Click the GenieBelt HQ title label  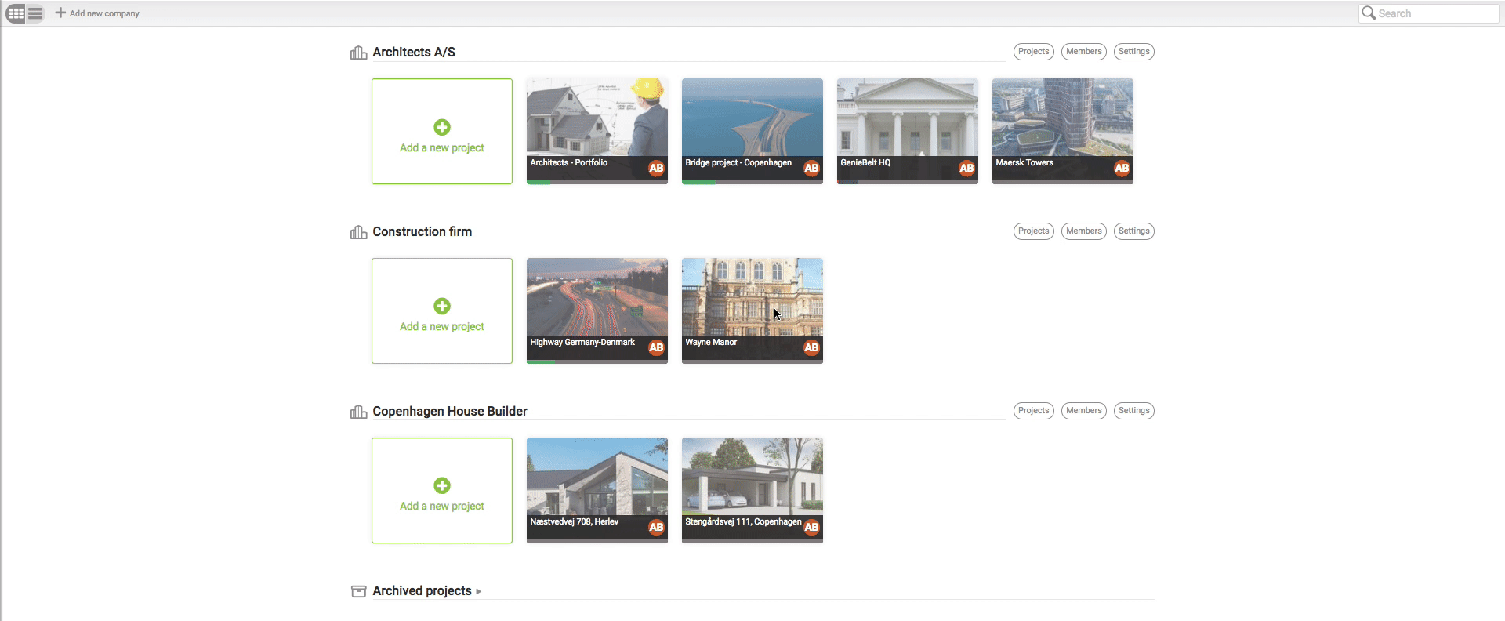(865, 163)
